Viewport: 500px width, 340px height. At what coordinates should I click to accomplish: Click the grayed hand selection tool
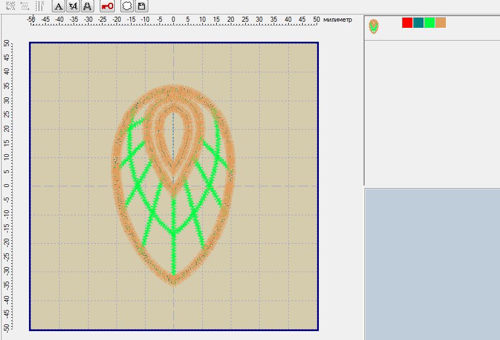tap(11, 6)
